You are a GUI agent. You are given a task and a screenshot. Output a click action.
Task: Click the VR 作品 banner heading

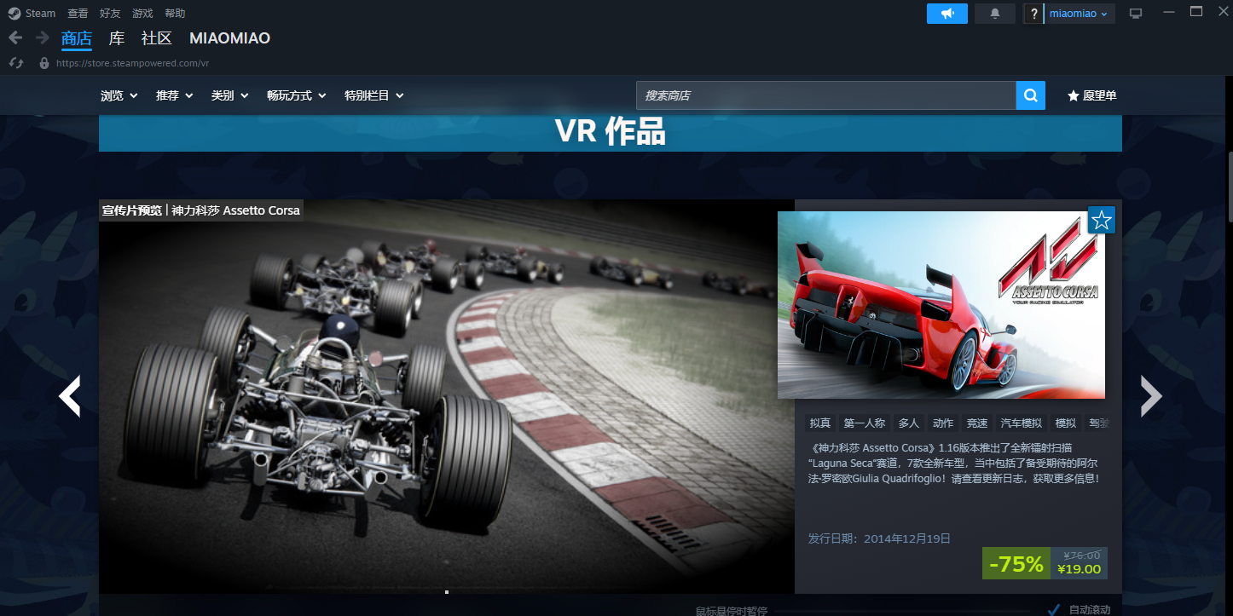click(x=611, y=132)
